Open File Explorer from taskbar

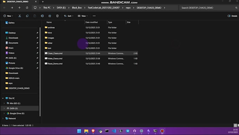pyautogui.click(x=86, y=131)
